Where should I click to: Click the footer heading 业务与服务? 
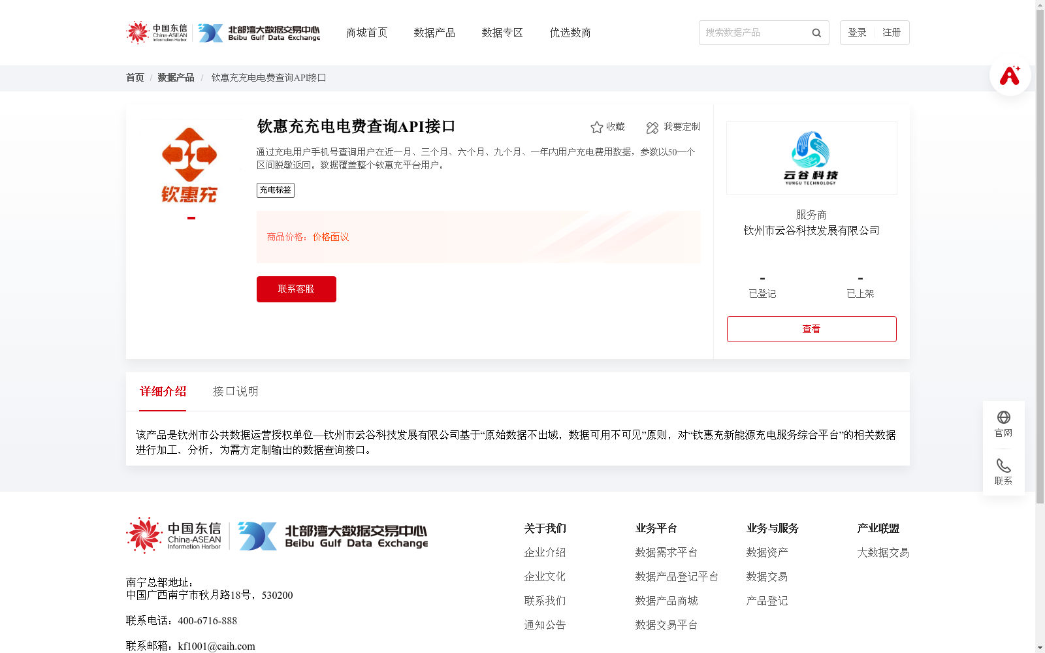pos(772,528)
